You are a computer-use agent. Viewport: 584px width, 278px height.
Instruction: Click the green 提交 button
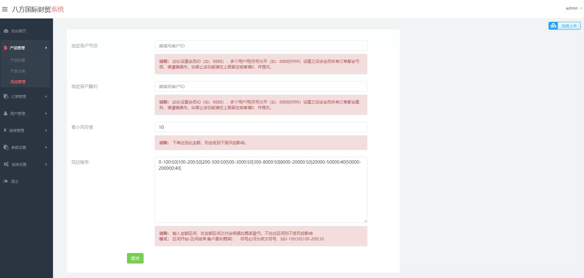(x=135, y=258)
